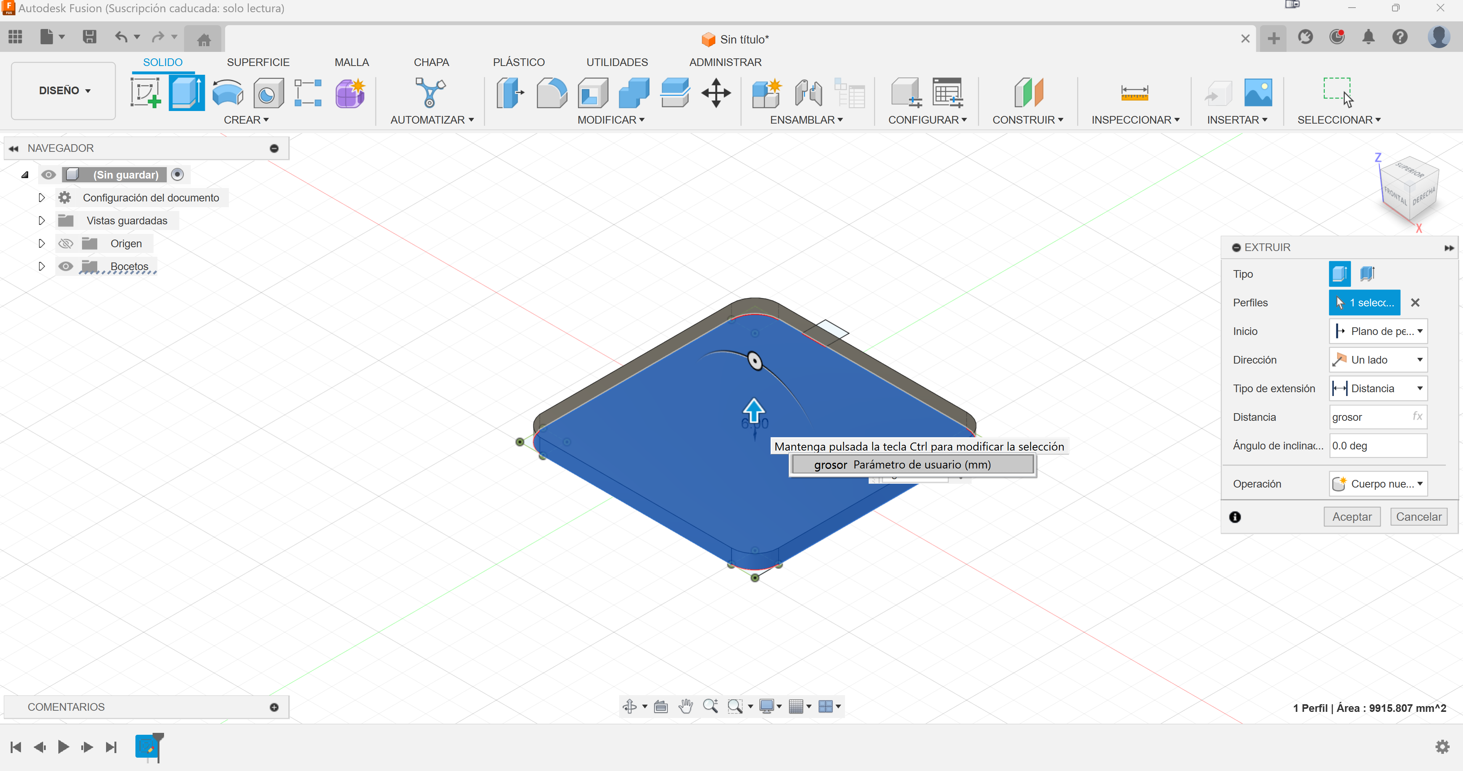Open the Inicio plane dropdown
Screen dimensions: 1463x771
[1378, 331]
